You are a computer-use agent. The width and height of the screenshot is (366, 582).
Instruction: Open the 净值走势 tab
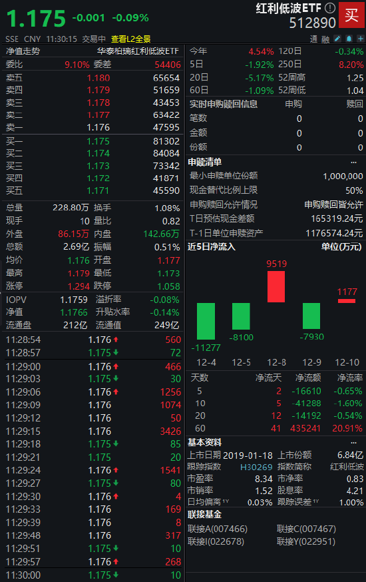[x=23, y=51]
